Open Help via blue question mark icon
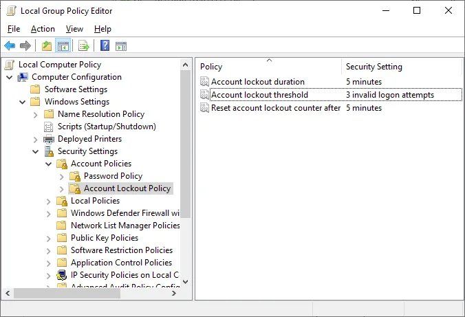 (x=105, y=46)
